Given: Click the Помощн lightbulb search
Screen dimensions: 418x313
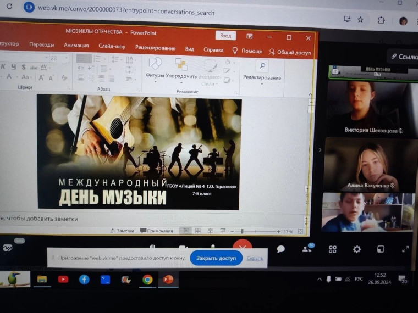Looking at the screenshot, I should (x=248, y=51).
